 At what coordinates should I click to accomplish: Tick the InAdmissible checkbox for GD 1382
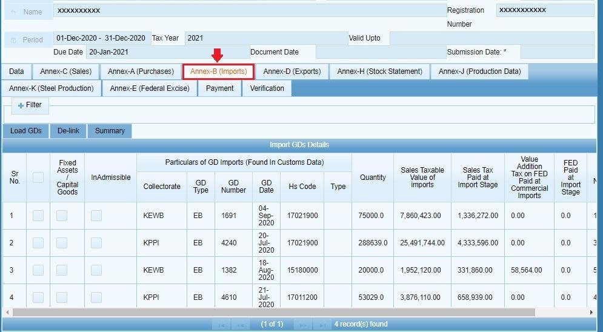click(96, 270)
